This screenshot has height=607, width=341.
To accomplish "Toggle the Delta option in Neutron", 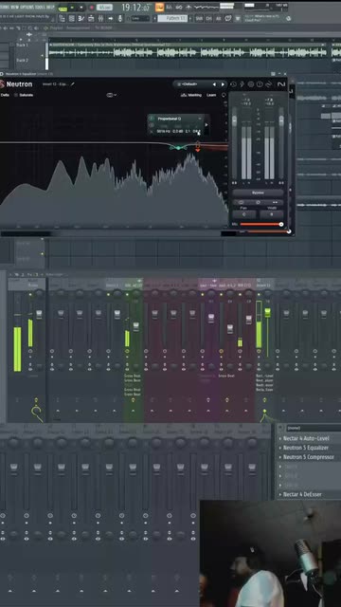I will [4, 95].
